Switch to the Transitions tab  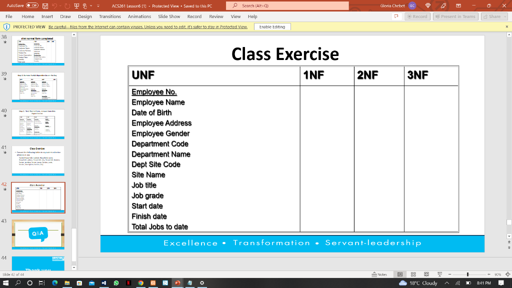coord(109,16)
